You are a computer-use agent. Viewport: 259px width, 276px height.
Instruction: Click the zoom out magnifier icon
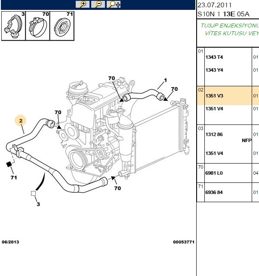(x=98, y=4)
